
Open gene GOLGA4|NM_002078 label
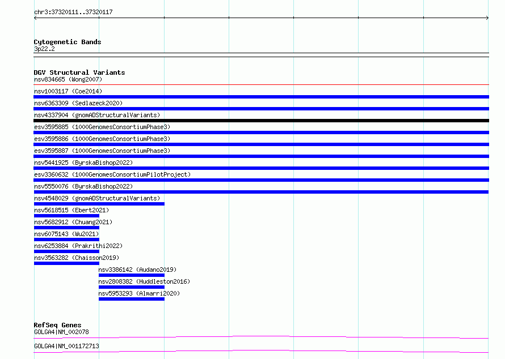click(61, 332)
